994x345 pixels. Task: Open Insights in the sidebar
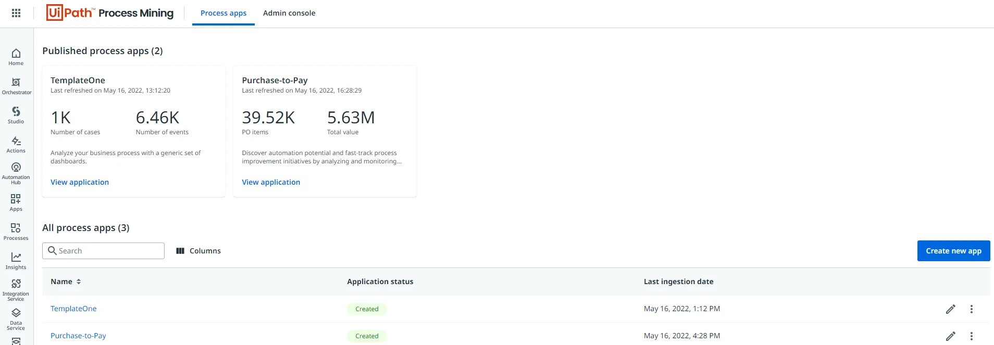16,261
